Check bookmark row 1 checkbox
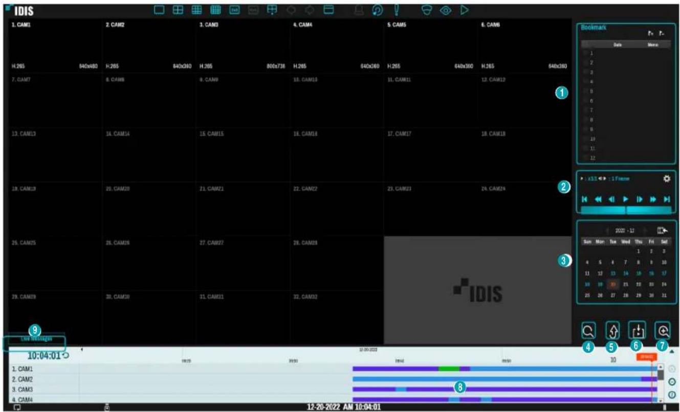Screen dimensions: 680x412 click(x=586, y=53)
